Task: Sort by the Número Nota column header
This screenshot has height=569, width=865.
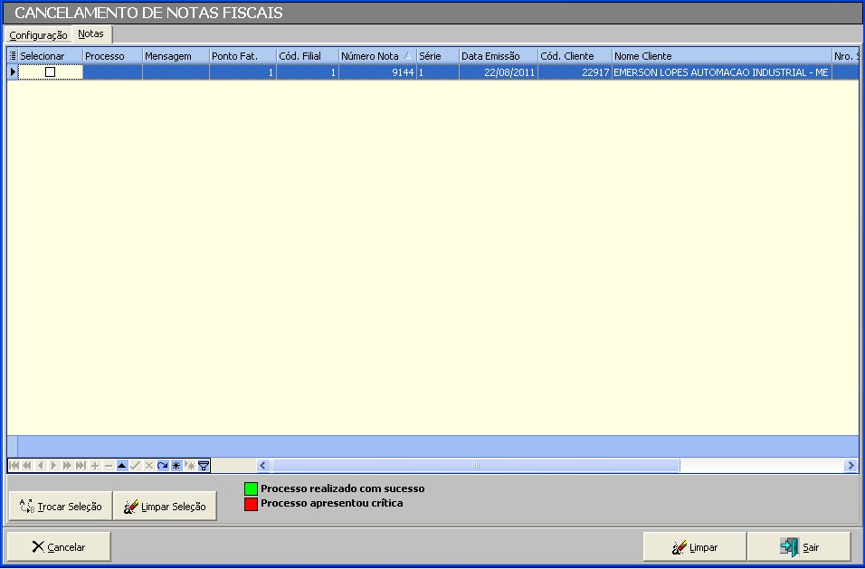Action: pos(369,56)
